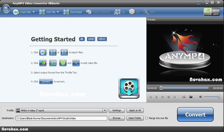Screen dimensions: 224x132
Task: Take a snapshot with the camera icon
Action: 184,97
